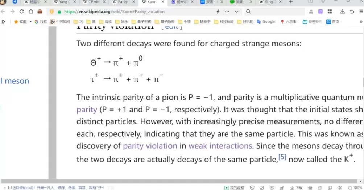Screen dimensions: 364x190
Task: Open downloads from the top toolbar arrow
Action: [343, 12]
